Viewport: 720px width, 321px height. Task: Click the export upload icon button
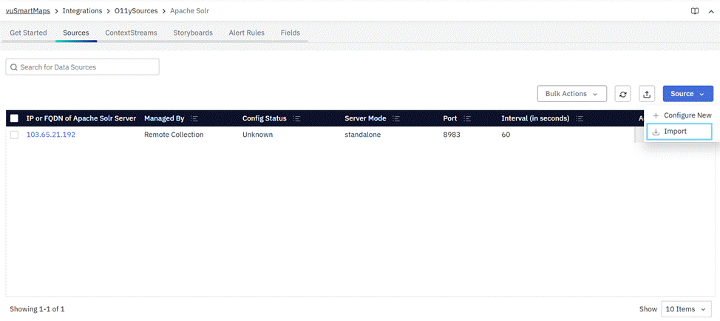[647, 94]
